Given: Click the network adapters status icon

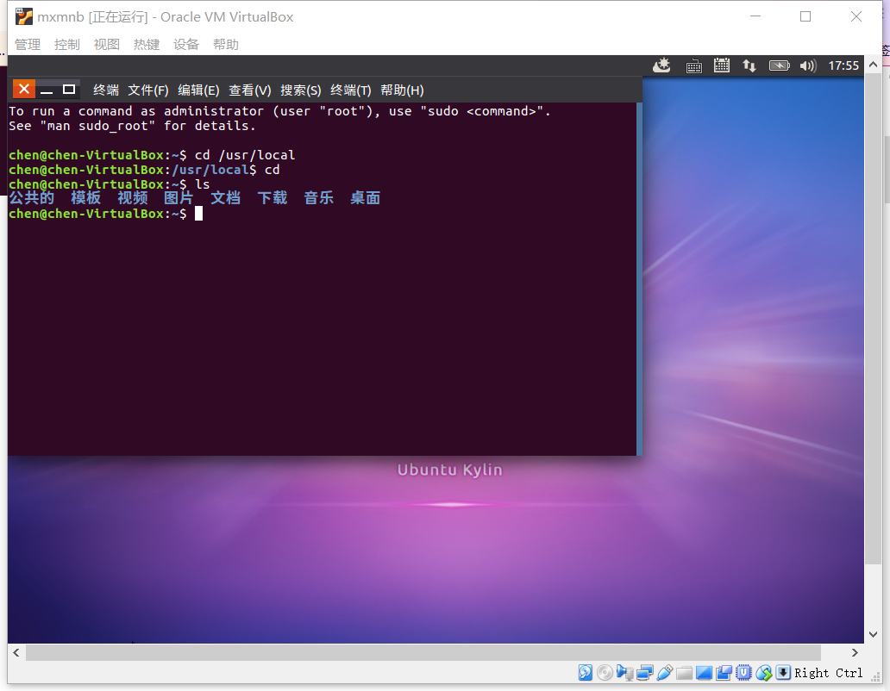Looking at the screenshot, I should 645,672.
